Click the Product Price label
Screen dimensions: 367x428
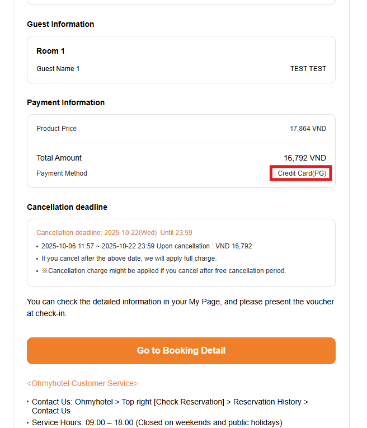(x=57, y=129)
